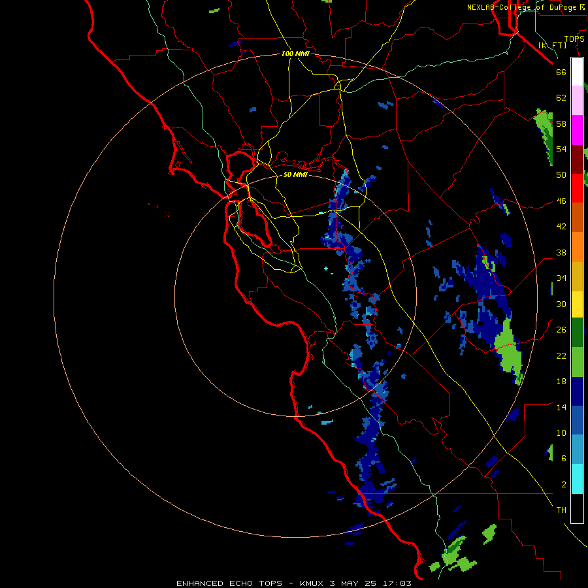Click legend value 10
Viewport: 588px width, 588px height.
coord(561,433)
